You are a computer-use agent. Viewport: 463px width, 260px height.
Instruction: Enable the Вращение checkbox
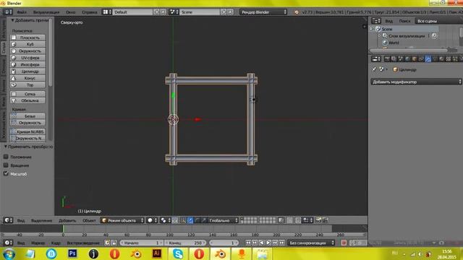(x=6, y=165)
